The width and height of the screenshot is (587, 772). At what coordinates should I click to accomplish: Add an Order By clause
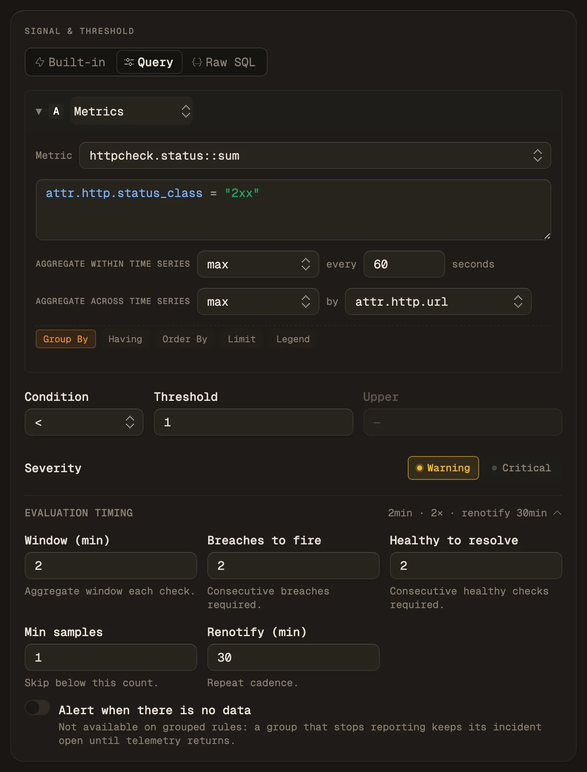pos(185,339)
